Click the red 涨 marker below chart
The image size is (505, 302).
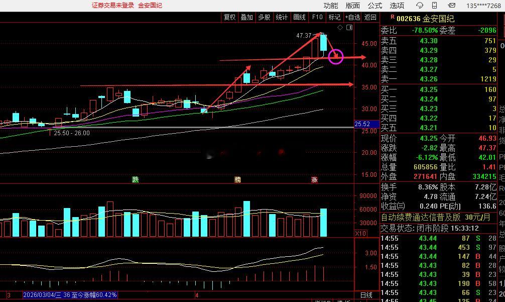[x=314, y=179]
